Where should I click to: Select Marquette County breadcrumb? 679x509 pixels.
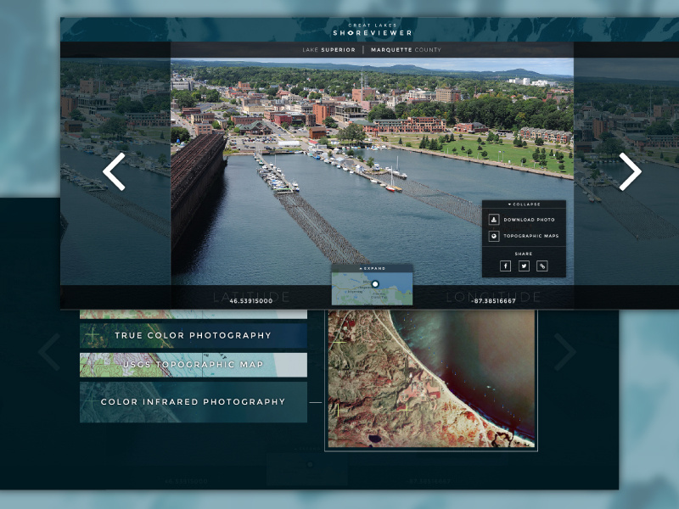[406, 50]
